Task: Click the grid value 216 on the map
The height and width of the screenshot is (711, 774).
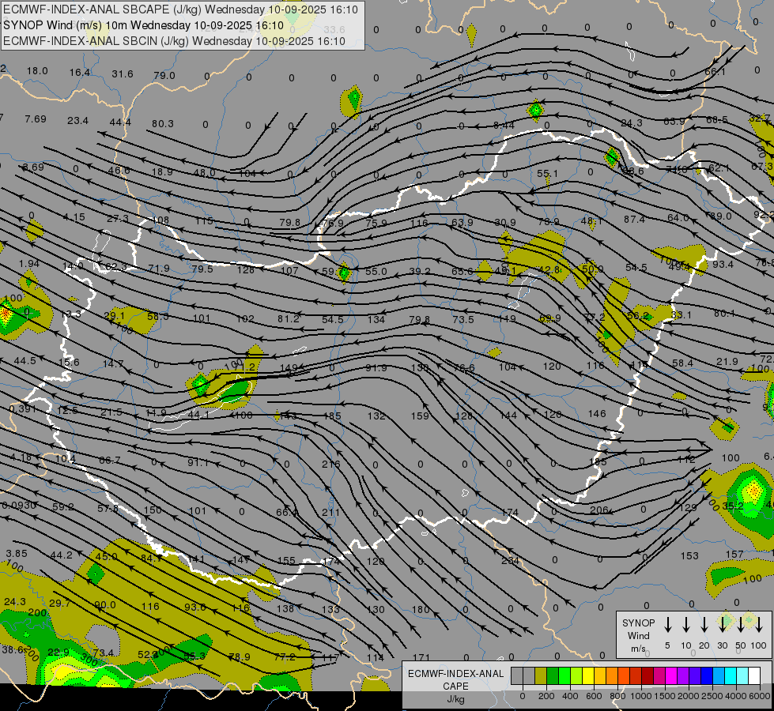Action: (x=330, y=465)
